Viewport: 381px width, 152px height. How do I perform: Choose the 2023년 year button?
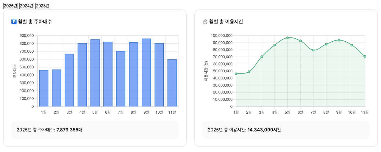43,6
